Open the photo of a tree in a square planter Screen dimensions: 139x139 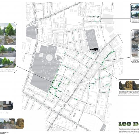tap(10, 34)
